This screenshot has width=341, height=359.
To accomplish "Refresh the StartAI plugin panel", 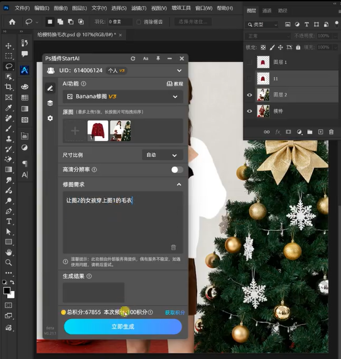I will (x=133, y=58).
